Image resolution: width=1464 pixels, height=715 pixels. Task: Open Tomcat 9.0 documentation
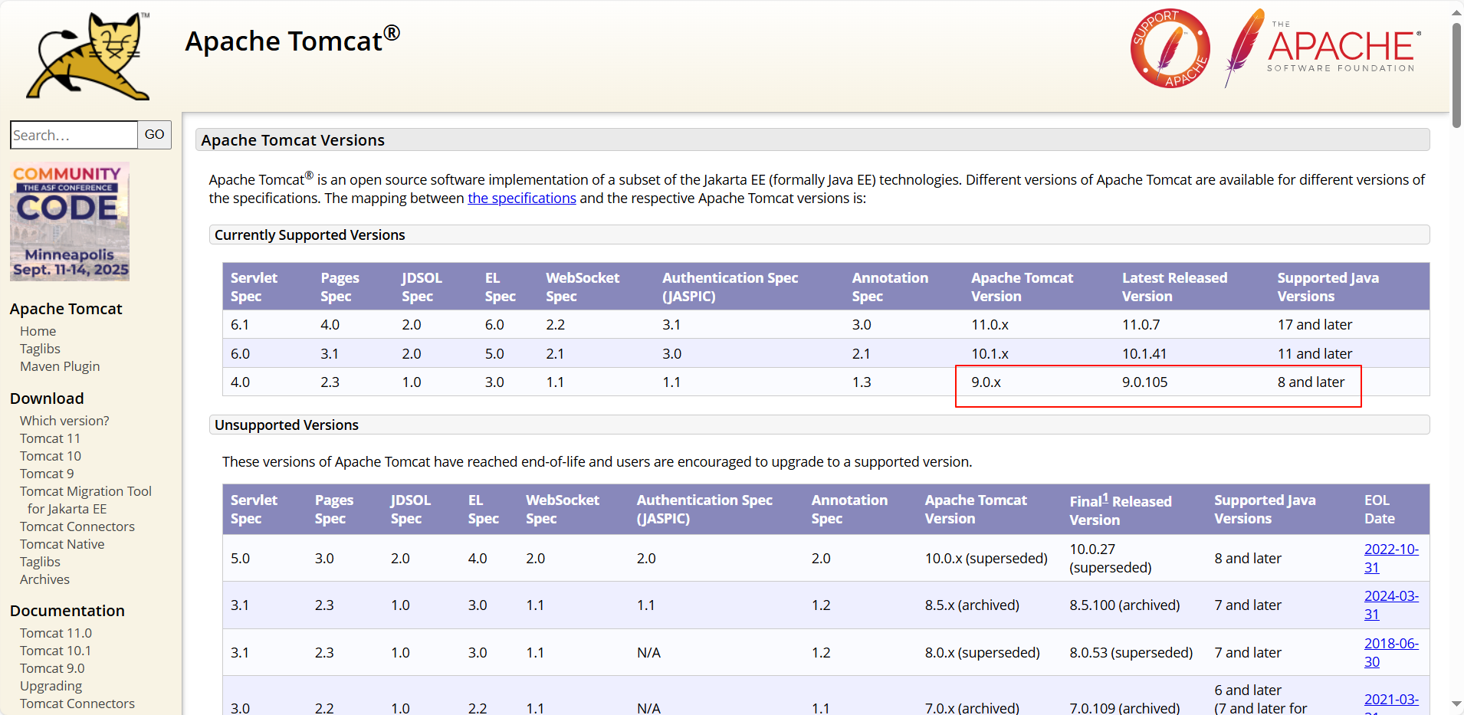pos(52,668)
